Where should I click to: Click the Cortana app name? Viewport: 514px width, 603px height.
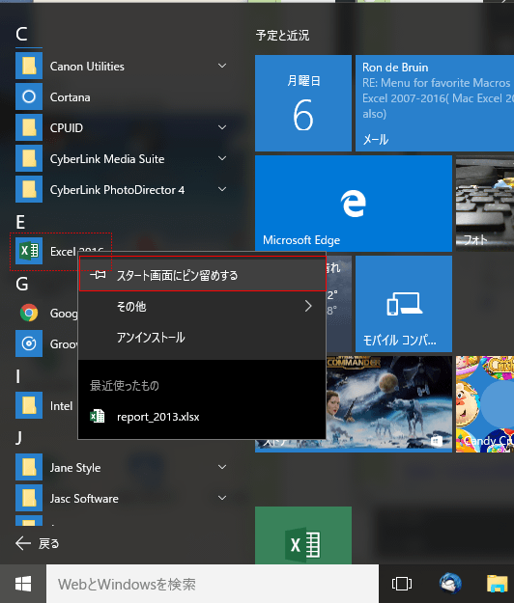click(x=71, y=96)
